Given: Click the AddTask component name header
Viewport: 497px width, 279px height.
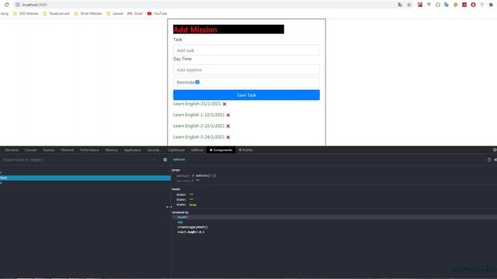Looking at the screenshot, I should click(179, 160).
